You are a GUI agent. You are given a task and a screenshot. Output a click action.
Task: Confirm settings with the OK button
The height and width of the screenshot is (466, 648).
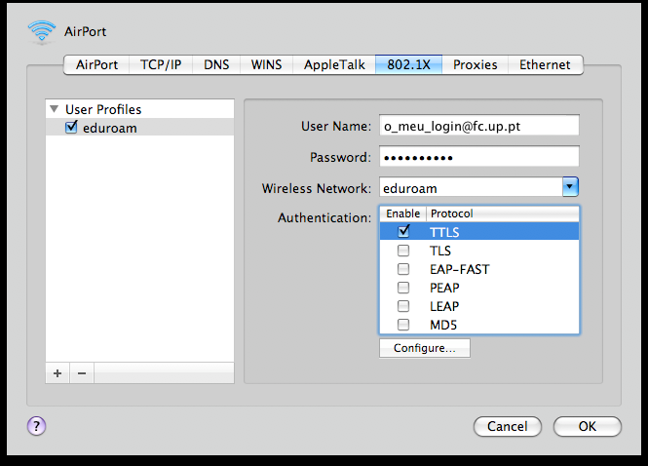[588, 426]
